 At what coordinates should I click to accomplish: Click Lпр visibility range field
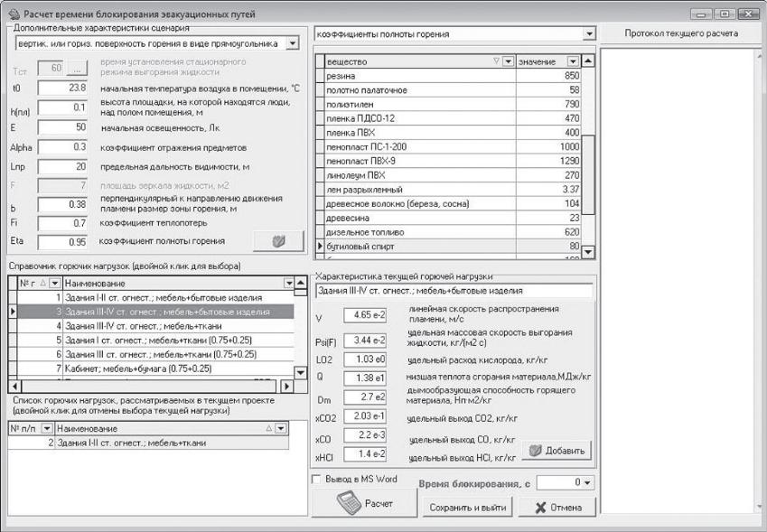[62, 166]
